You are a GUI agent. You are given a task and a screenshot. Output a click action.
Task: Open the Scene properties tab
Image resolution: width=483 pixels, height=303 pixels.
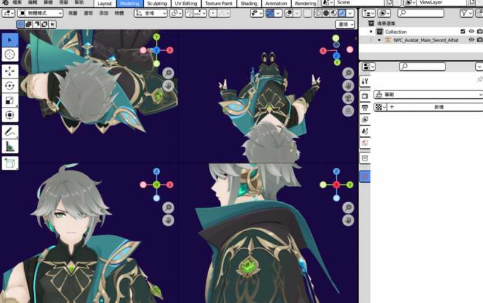(x=365, y=132)
